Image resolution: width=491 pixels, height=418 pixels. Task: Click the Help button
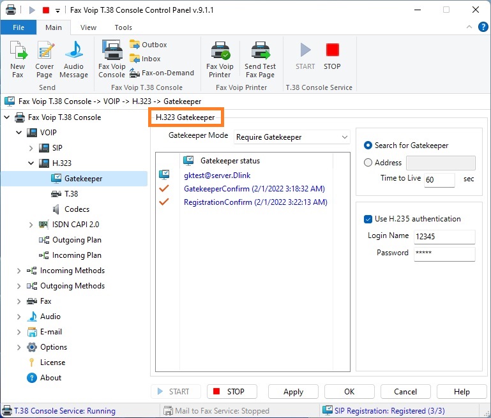462,392
